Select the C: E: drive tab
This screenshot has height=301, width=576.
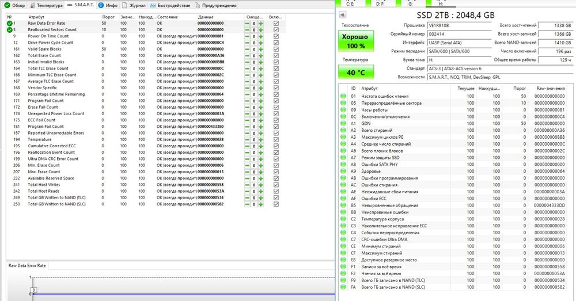350,3
